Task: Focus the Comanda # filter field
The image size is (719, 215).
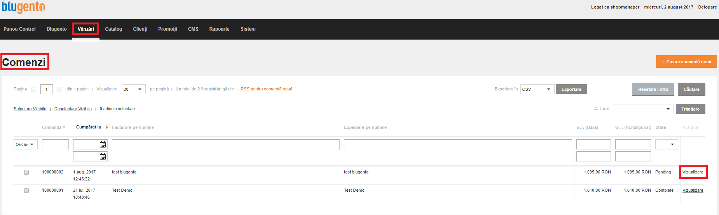Action: click(55, 144)
